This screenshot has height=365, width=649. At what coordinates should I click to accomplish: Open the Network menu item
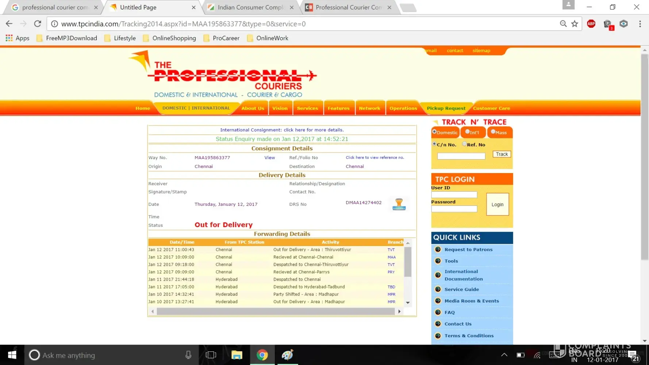click(369, 108)
